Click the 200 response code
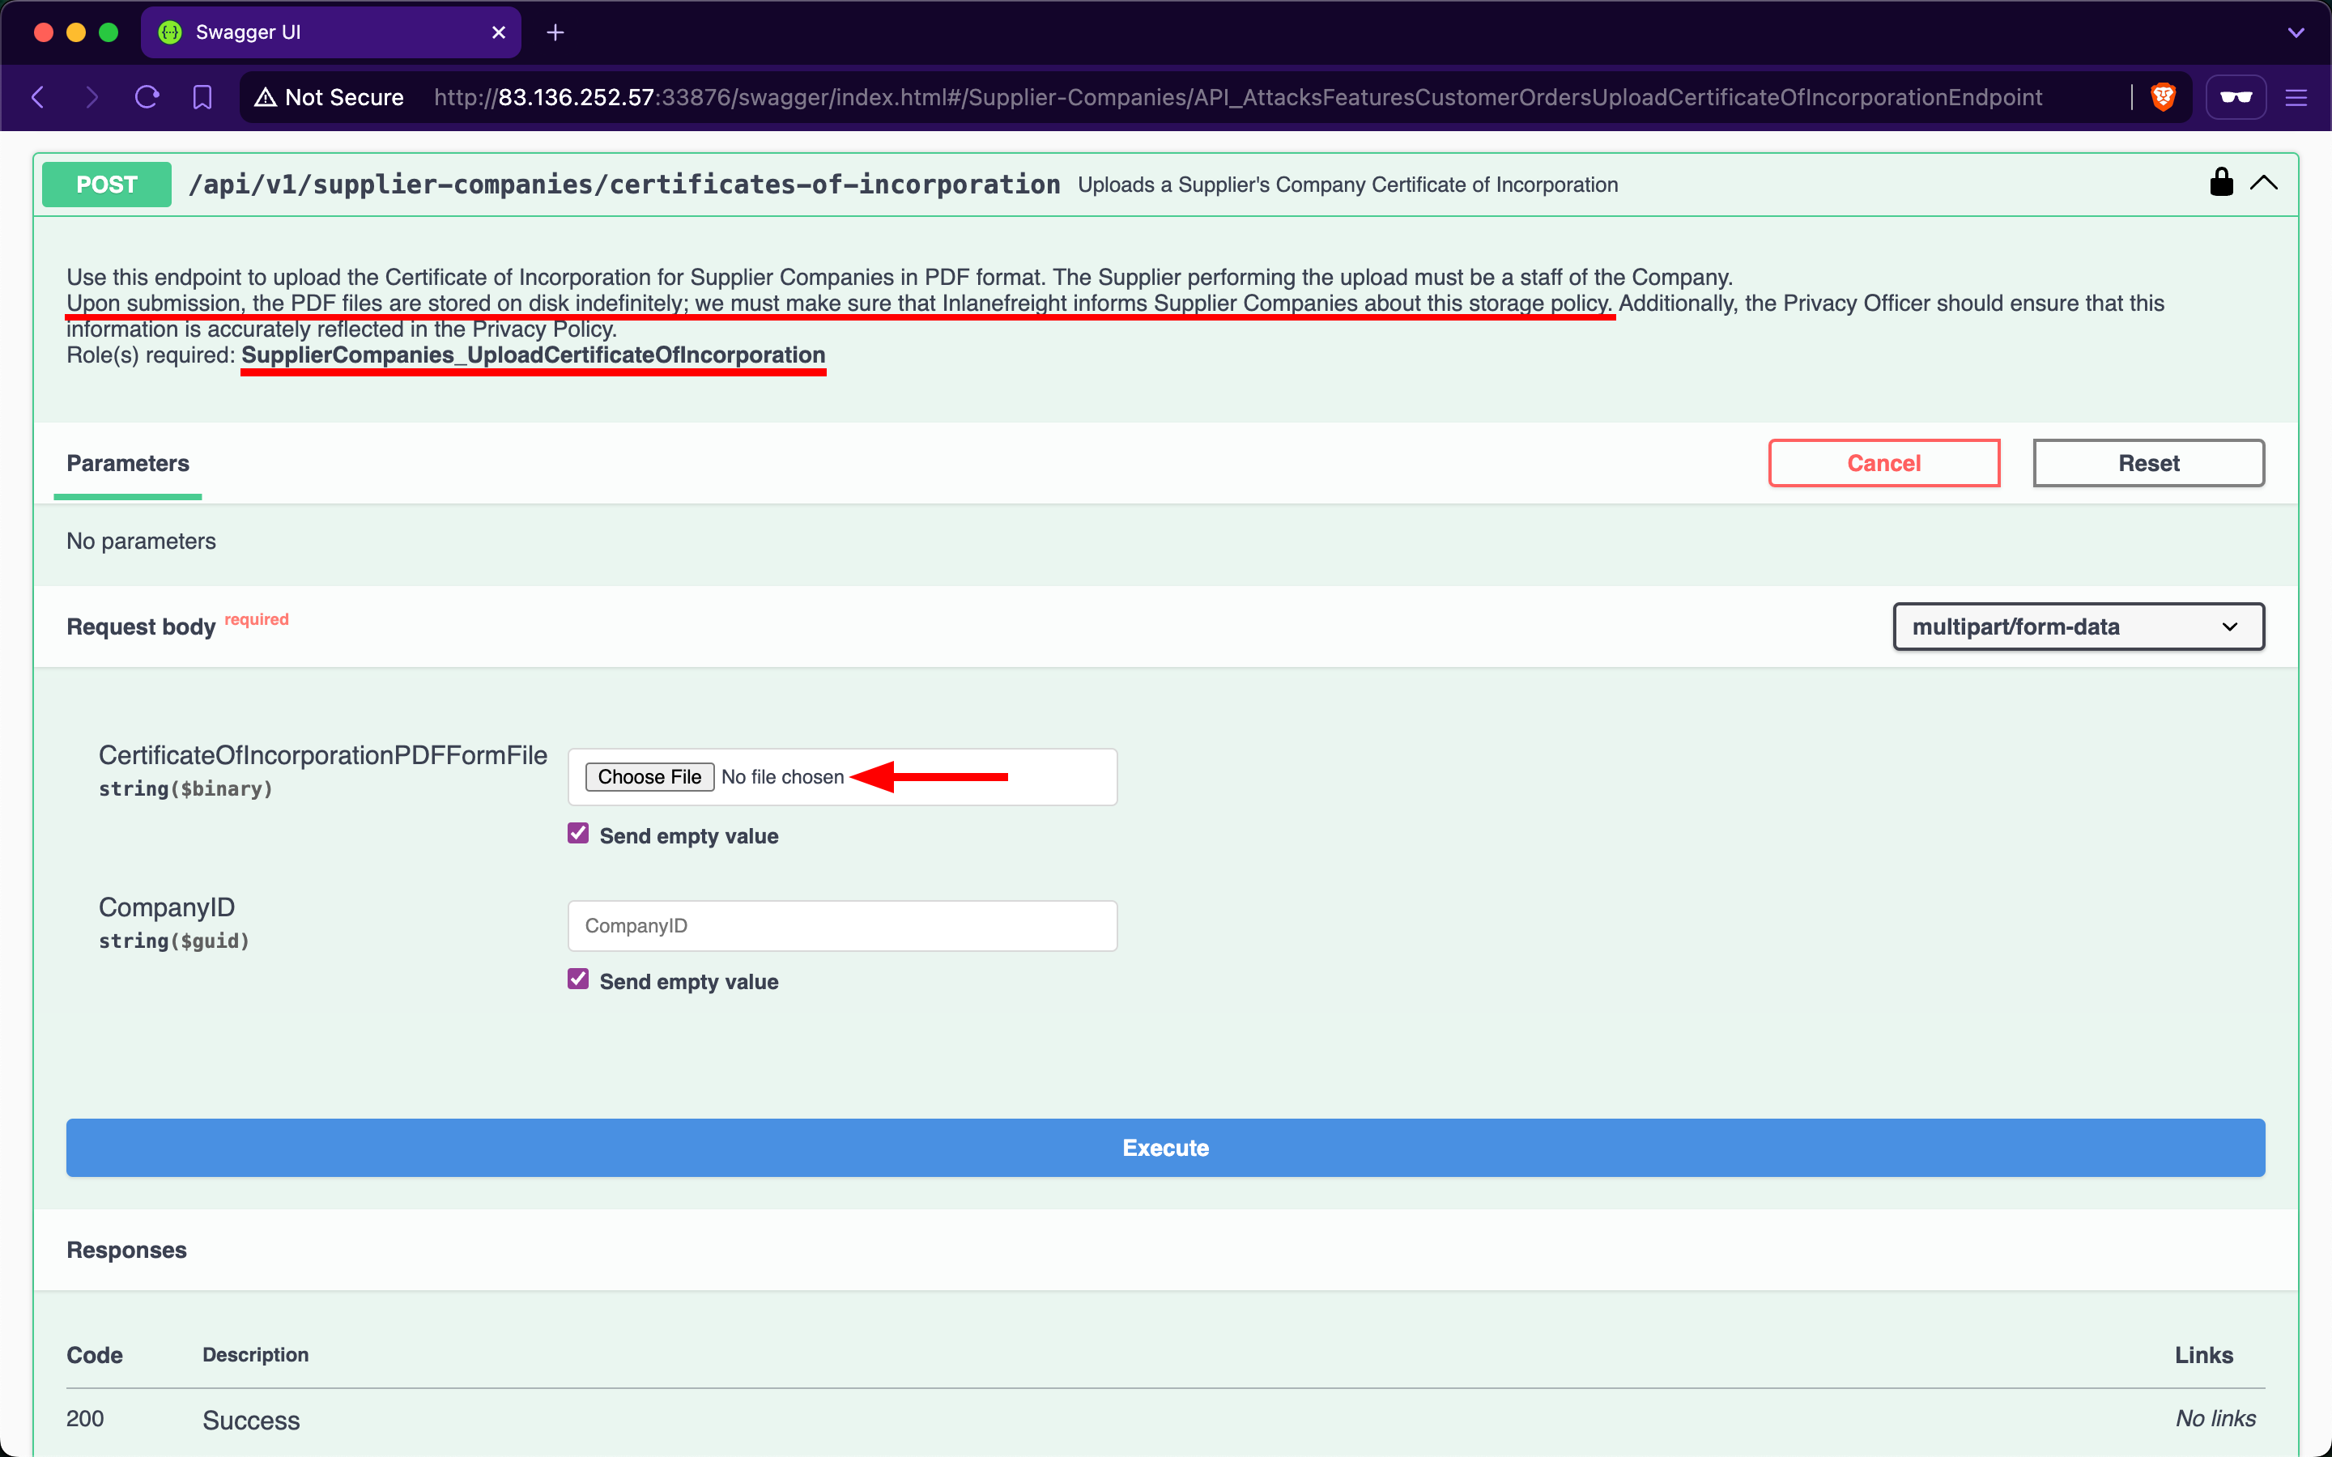The width and height of the screenshot is (2332, 1457). (x=85, y=1418)
